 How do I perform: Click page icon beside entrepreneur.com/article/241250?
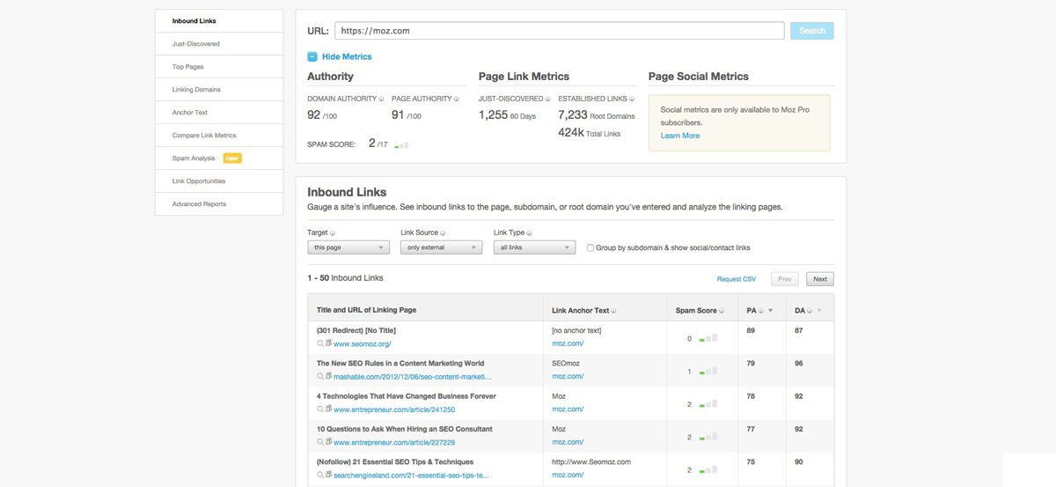point(329,409)
